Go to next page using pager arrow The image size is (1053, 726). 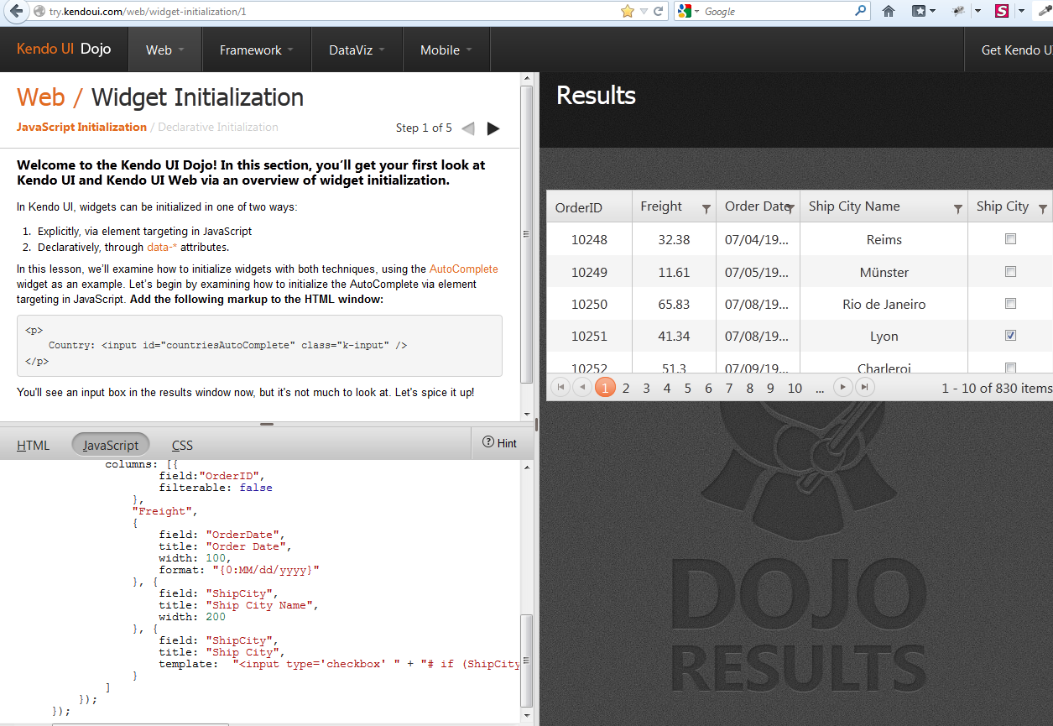[x=842, y=387]
